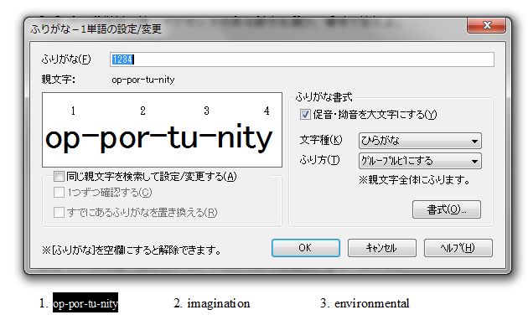Click the word environmental in the document

(372, 303)
